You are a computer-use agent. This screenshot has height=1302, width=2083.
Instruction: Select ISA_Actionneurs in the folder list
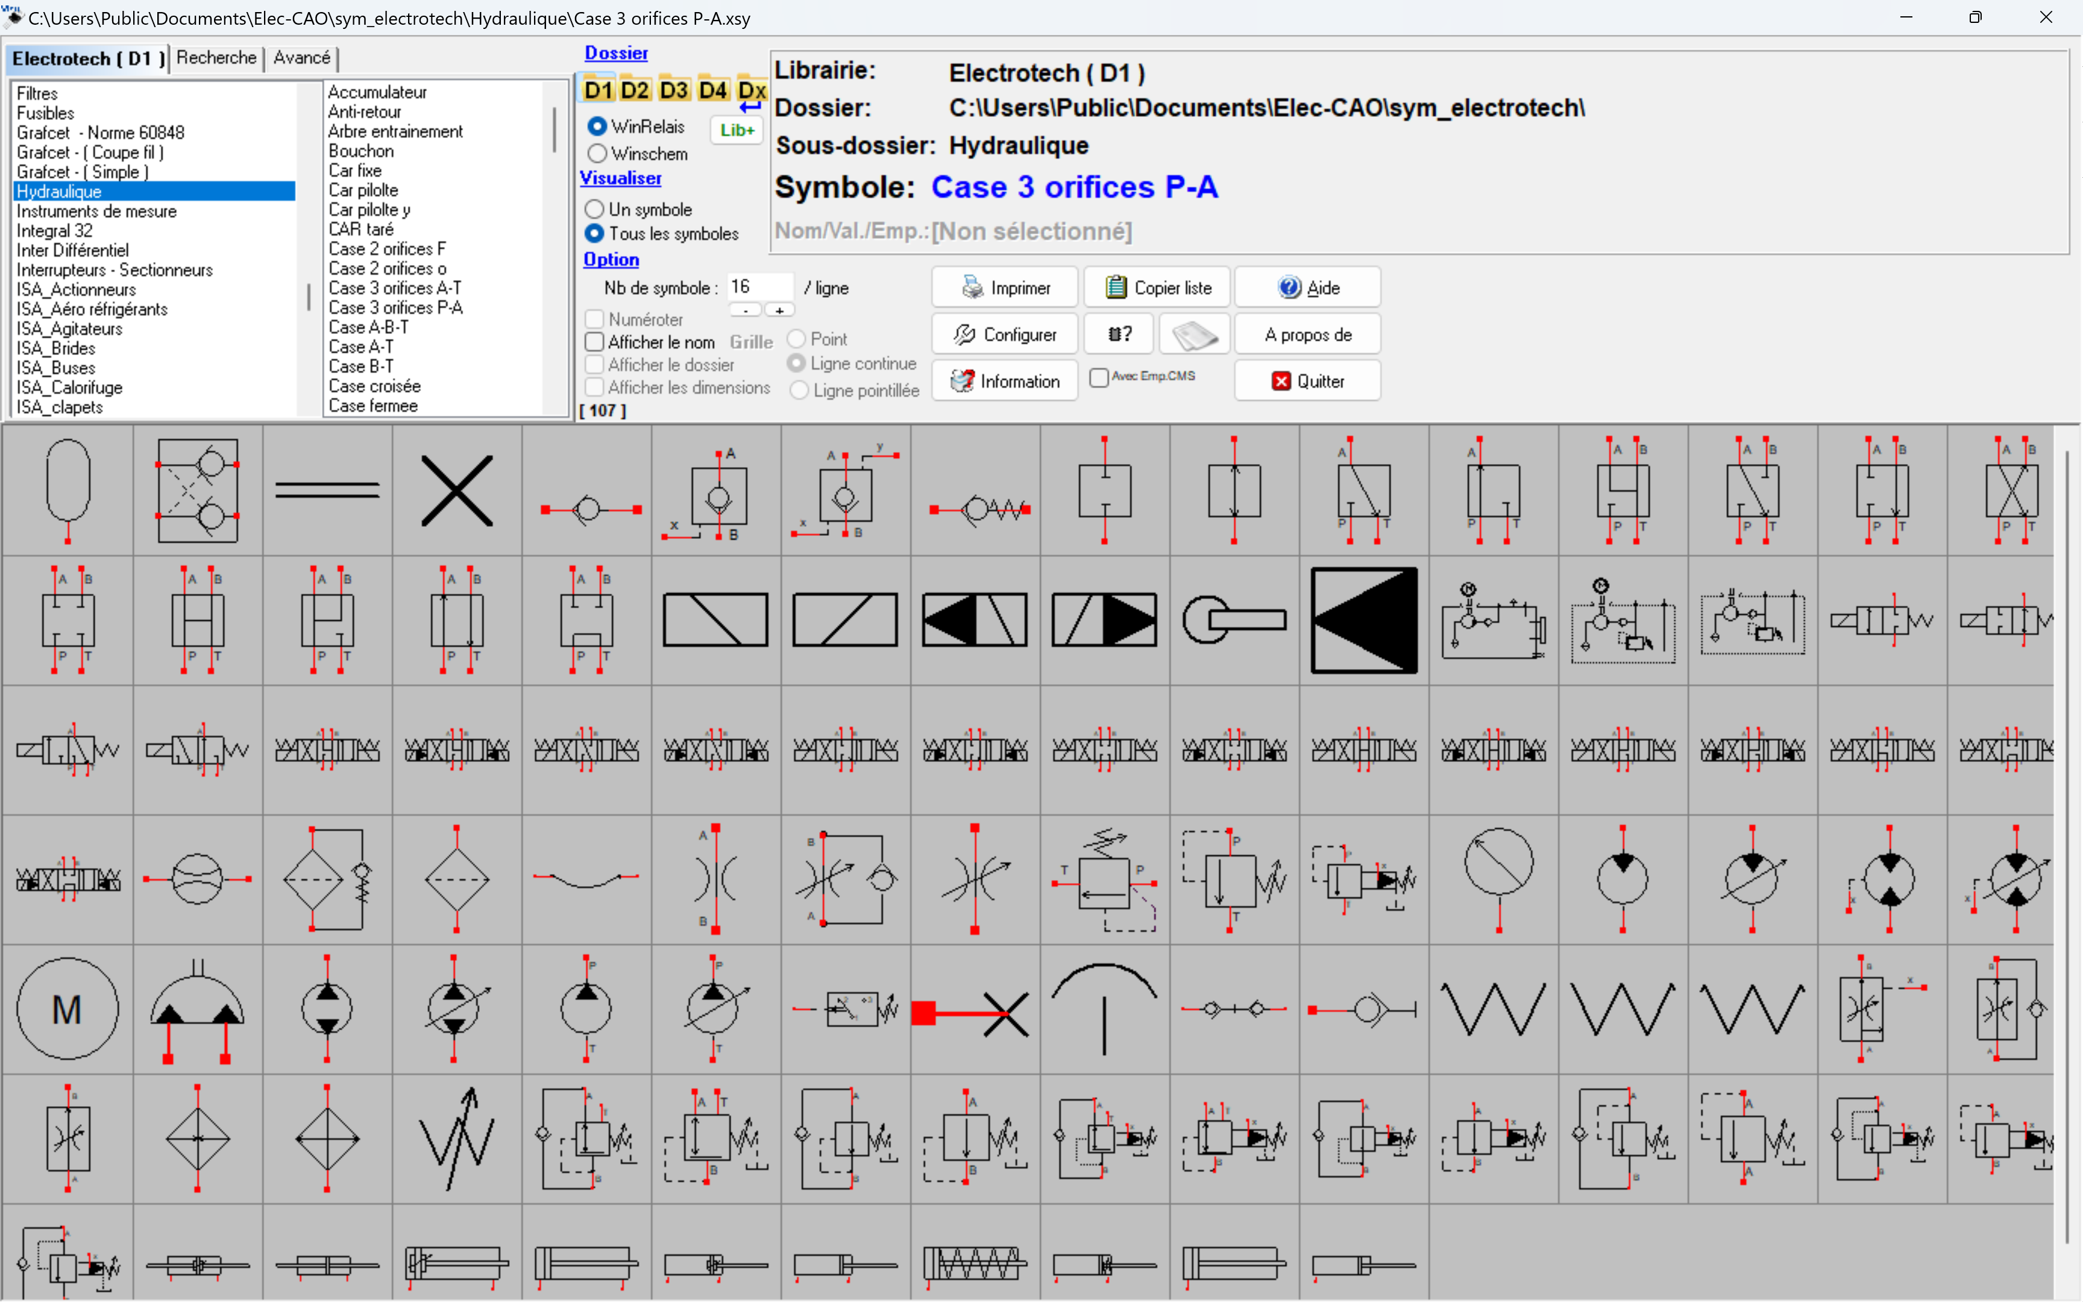coord(76,289)
